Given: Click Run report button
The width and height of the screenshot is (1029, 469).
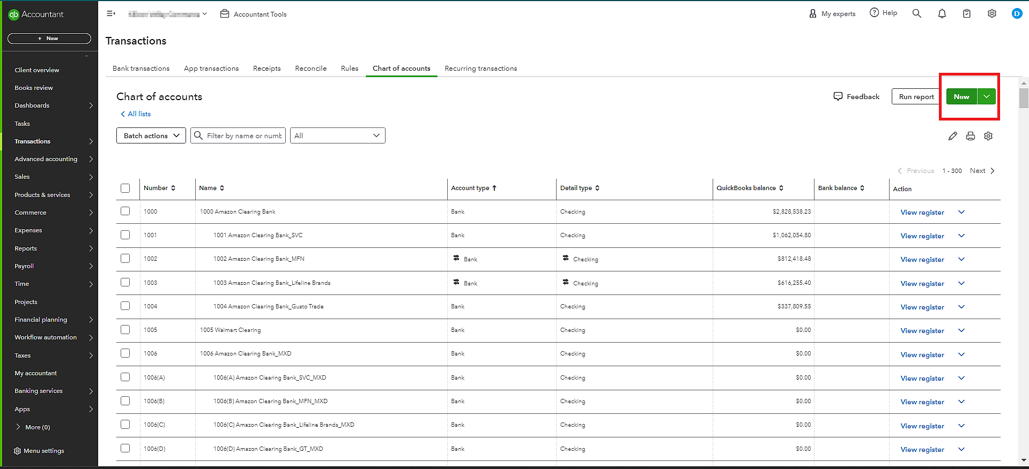Looking at the screenshot, I should (x=916, y=96).
